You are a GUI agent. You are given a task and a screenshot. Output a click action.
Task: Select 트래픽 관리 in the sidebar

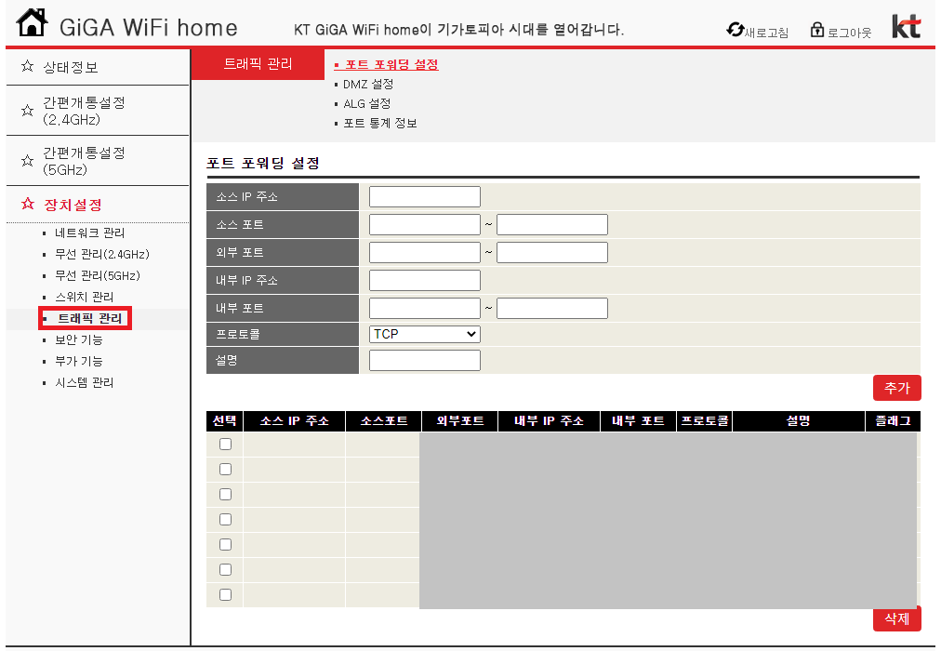tap(89, 319)
